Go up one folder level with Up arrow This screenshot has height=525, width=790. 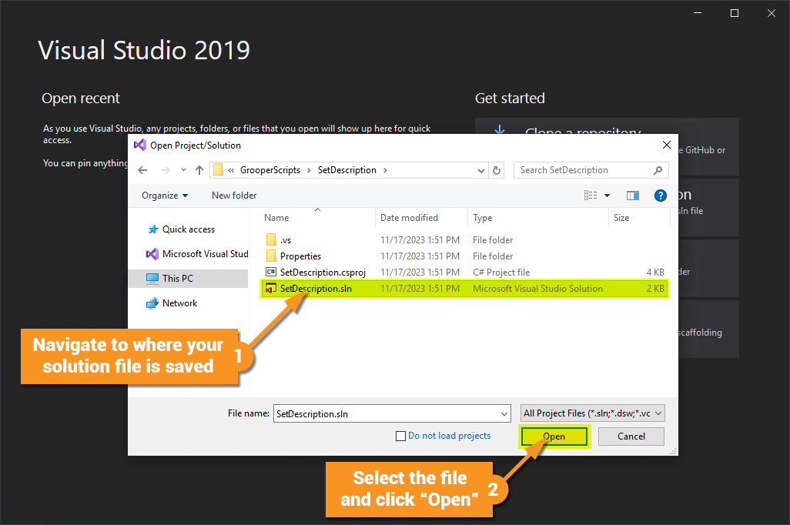pos(199,170)
